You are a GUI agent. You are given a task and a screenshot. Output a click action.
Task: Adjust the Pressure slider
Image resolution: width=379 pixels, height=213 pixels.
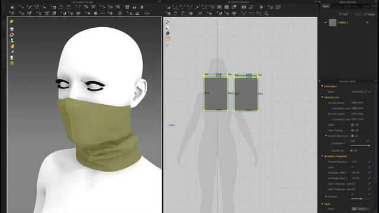coord(361,199)
